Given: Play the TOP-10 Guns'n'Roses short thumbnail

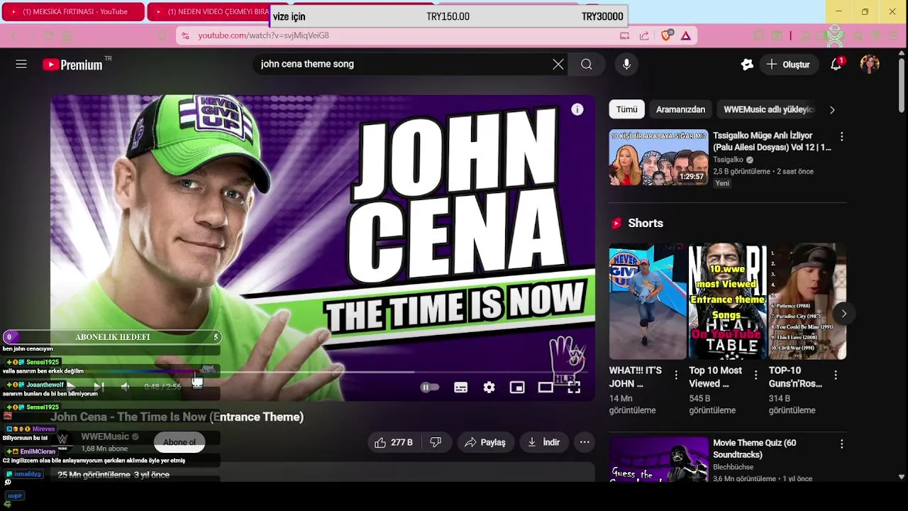Looking at the screenshot, I should [x=808, y=302].
